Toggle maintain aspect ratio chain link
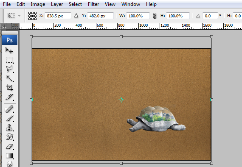Image resolution: width=242 pixels, height=167 pixels. tap(155, 16)
